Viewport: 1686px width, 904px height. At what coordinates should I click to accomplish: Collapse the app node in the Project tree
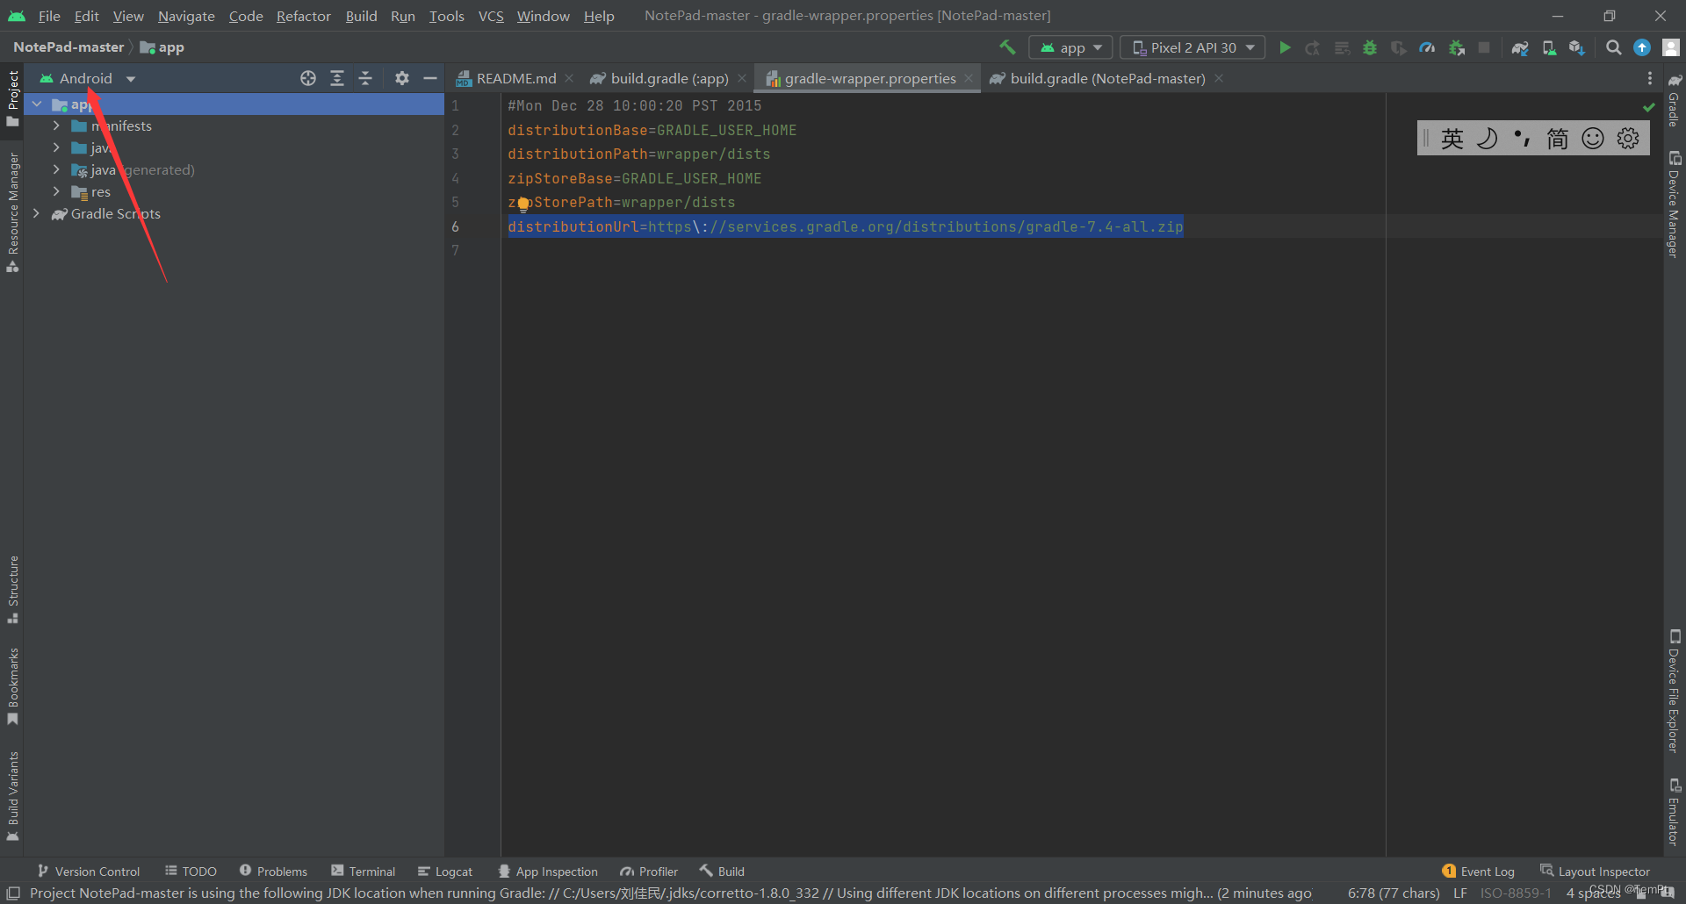click(37, 104)
